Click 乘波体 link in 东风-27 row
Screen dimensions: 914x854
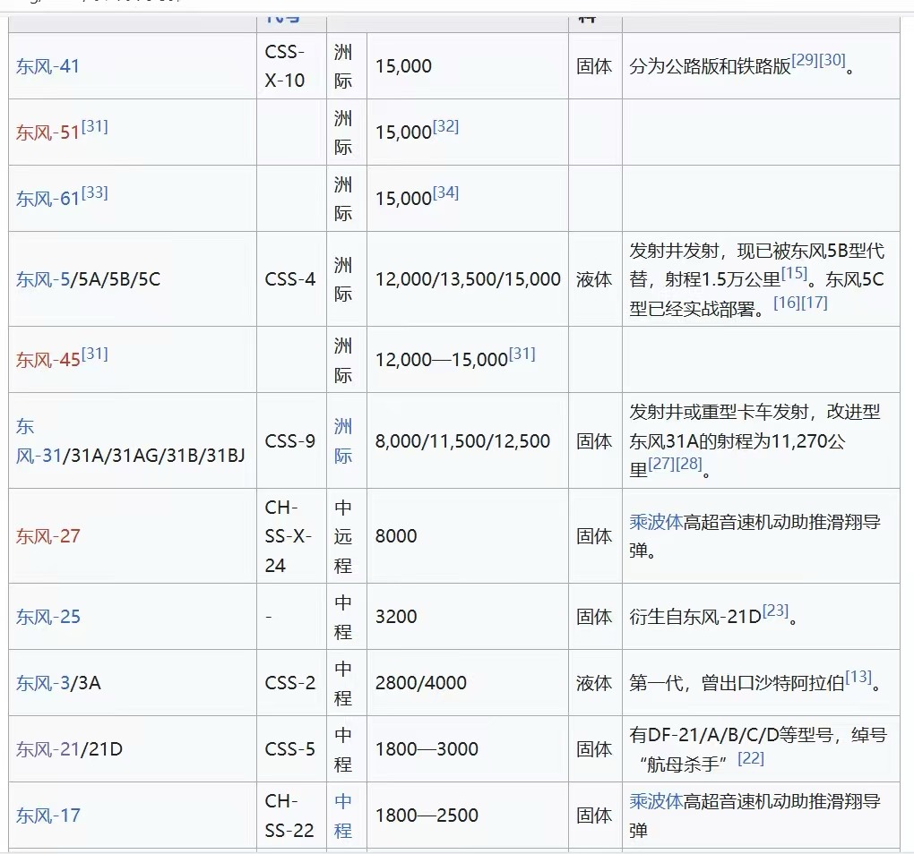(656, 522)
